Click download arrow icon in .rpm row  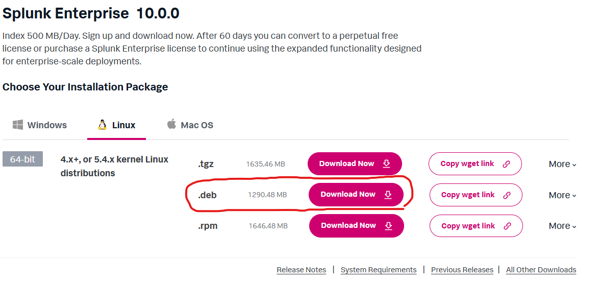[x=388, y=226]
